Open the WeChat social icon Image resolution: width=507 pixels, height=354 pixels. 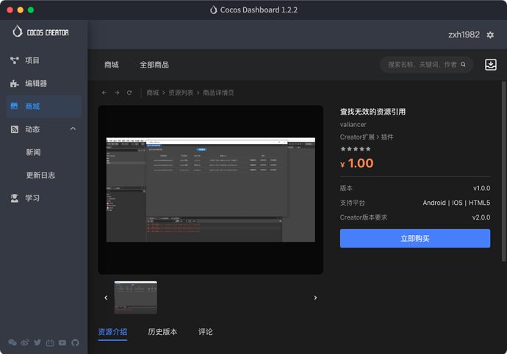(x=12, y=343)
